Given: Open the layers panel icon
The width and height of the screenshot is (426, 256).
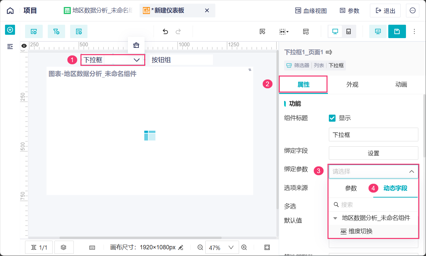Looking at the screenshot, I should tap(63, 248).
